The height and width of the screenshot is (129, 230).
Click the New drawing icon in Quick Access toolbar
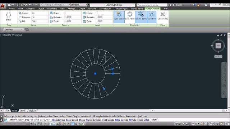click(9, 5)
